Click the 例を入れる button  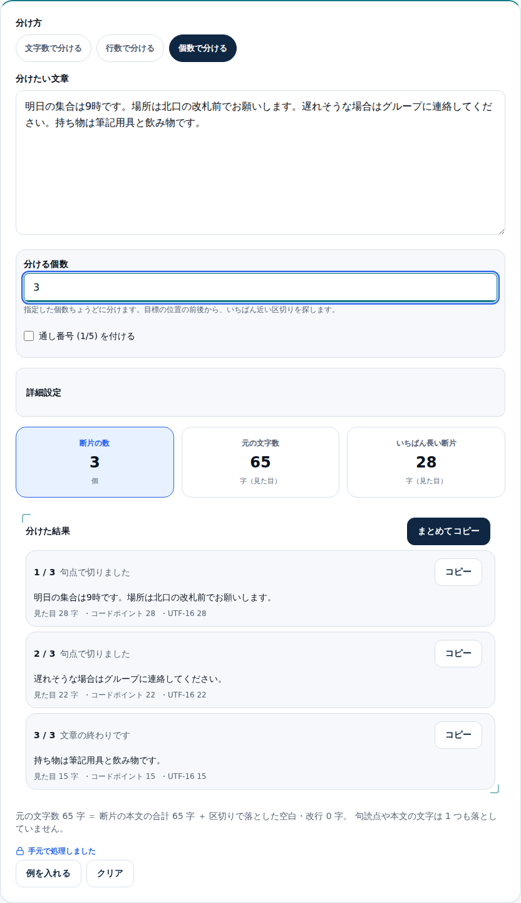pos(48,874)
